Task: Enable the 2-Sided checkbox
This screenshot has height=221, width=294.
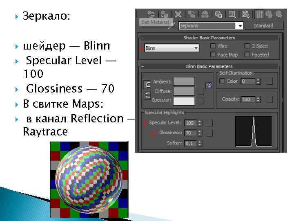Action: pyautogui.click(x=247, y=46)
